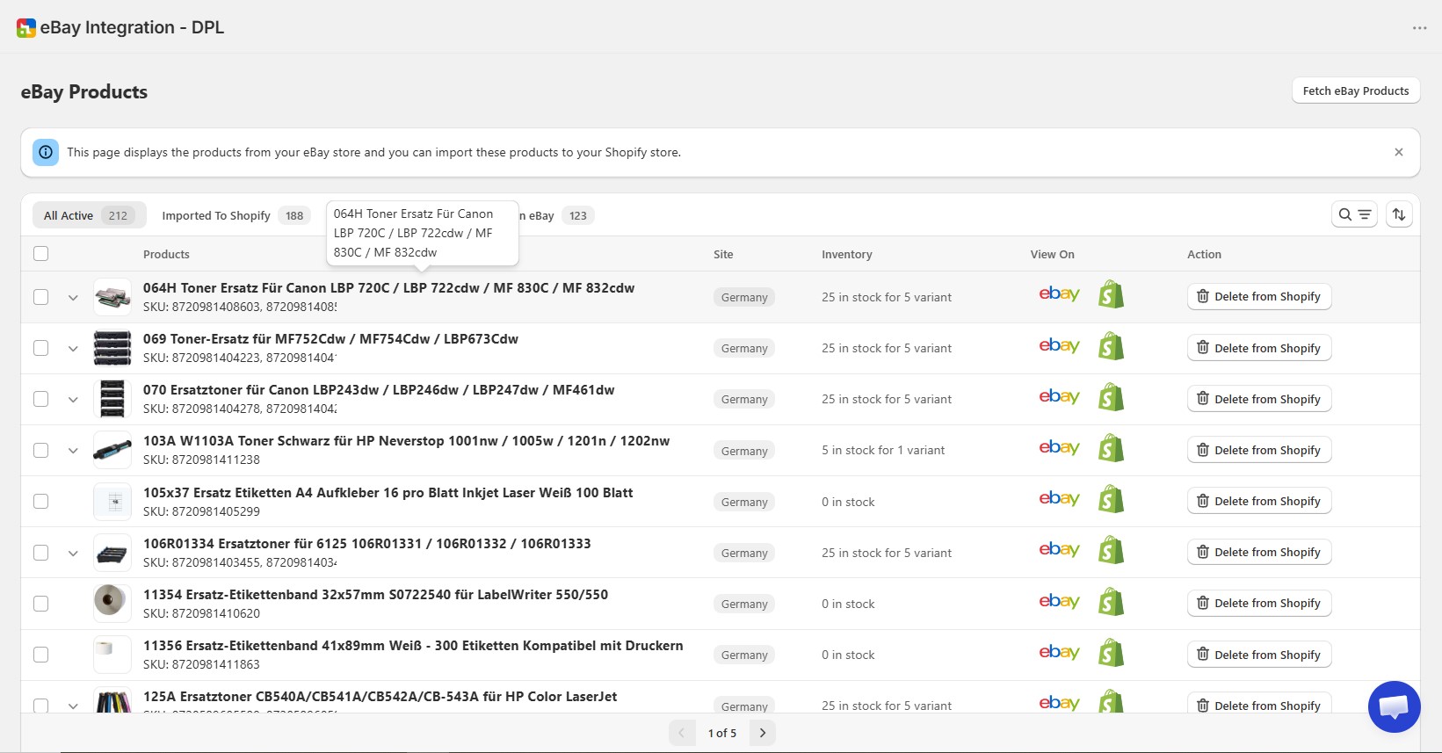Viewport: 1442px width, 753px height.
Task: Click the sort arrows icon
Action: (x=1399, y=214)
